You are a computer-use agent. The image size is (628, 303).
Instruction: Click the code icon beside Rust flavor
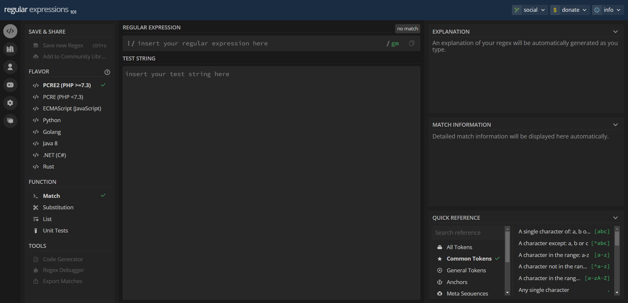click(x=36, y=167)
